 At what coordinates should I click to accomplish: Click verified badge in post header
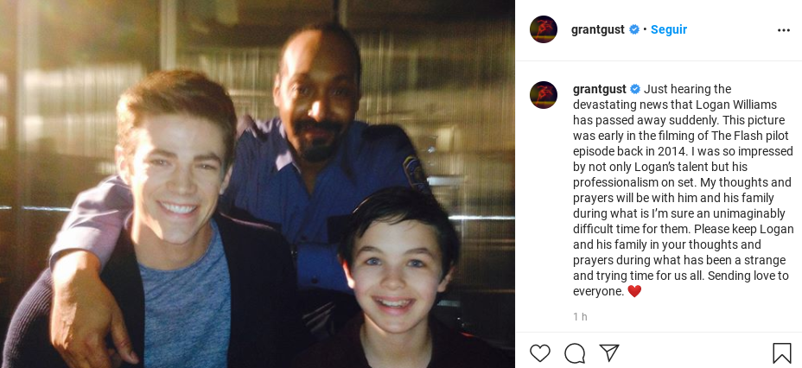[x=634, y=29]
